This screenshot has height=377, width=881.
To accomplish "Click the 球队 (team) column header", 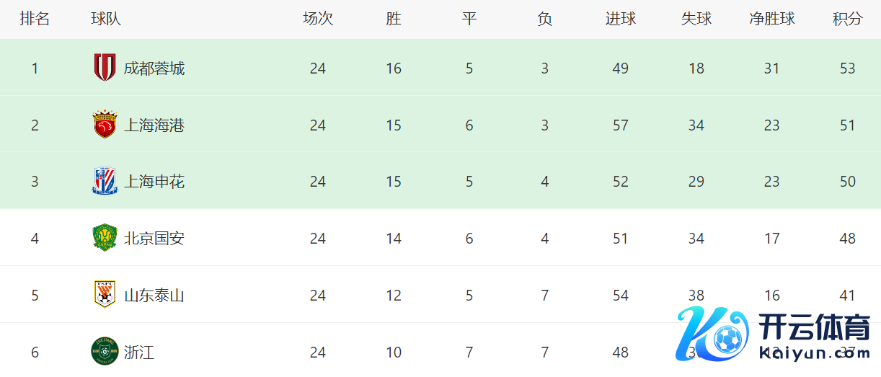I will pyautogui.click(x=106, y=19).
